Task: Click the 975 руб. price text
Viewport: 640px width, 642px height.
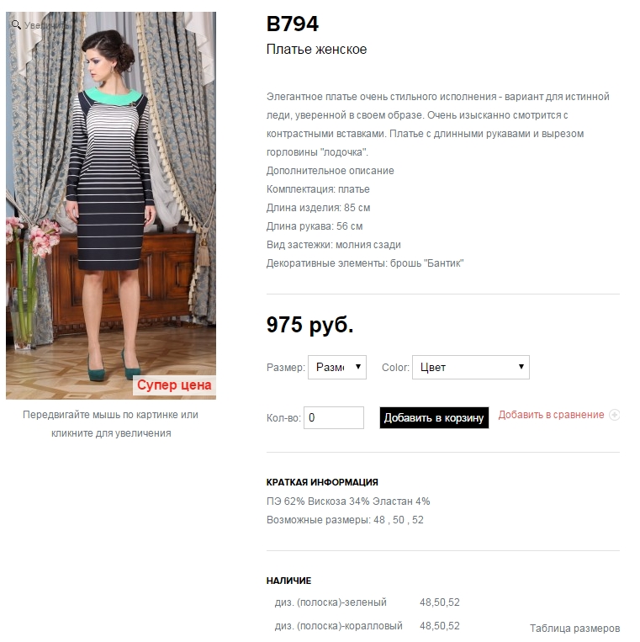Action: [x=309, y=325]
